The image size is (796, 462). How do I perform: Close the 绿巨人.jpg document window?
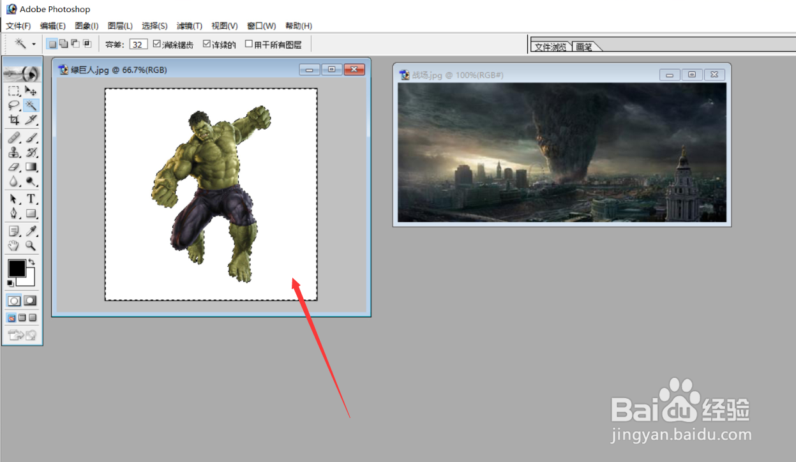tap(354, 70)
